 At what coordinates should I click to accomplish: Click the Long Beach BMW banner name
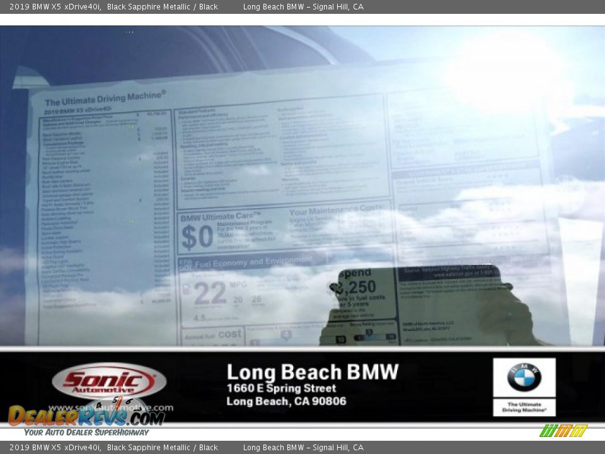[x=314, y=371]
